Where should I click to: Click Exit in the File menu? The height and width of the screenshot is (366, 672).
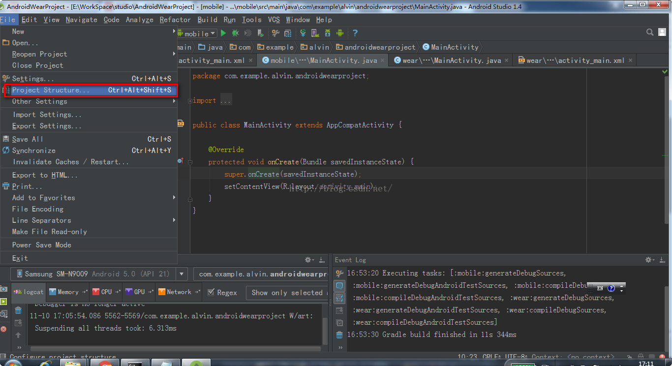[x=89, y=258]
